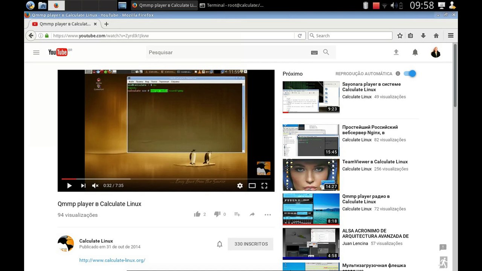Open Firefox downloads arrow
This screenshot has width=482, height=271.
click(x=423, y=36)
